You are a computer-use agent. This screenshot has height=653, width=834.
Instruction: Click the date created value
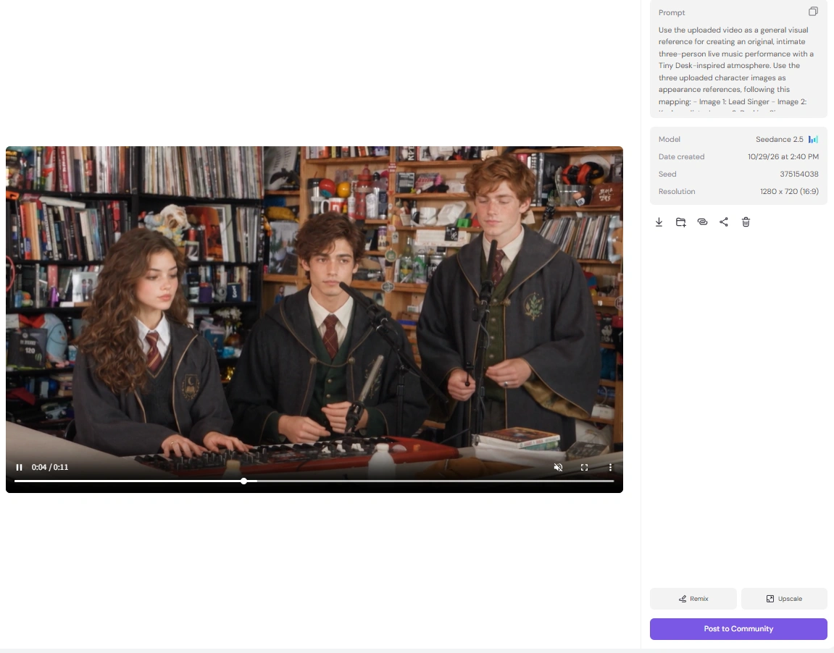783,157
